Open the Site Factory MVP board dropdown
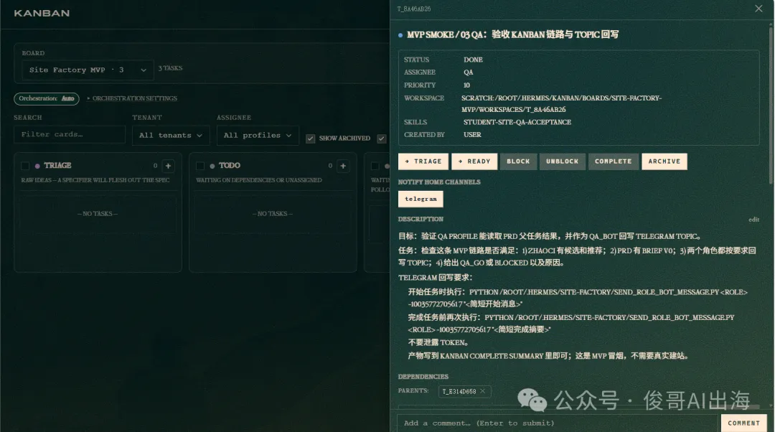 (x=88, y=70)
